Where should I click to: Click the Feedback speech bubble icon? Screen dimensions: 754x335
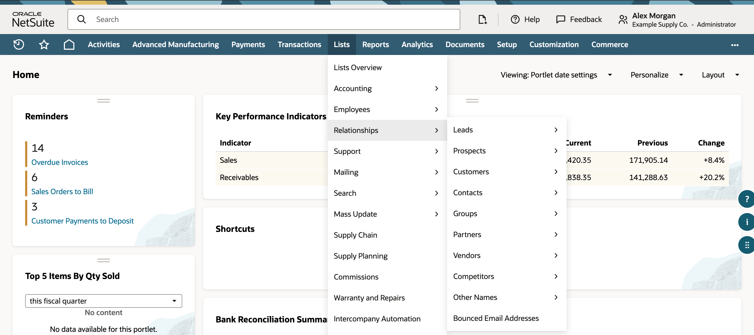coord(561,19)
